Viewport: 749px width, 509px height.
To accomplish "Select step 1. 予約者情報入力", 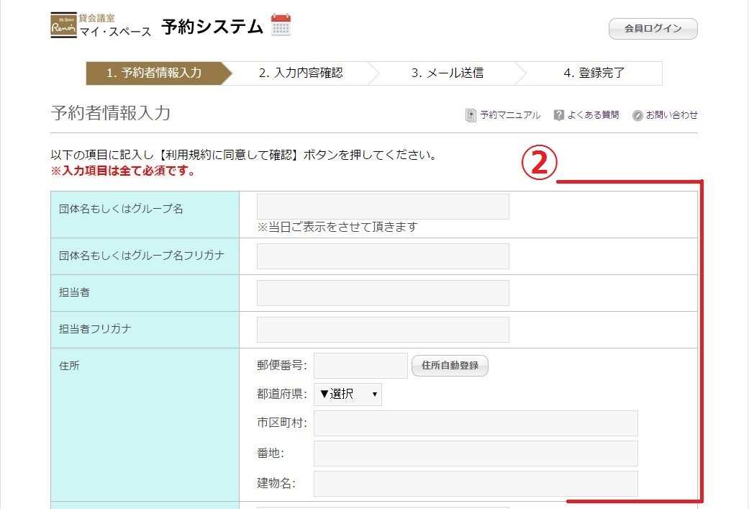I will point(154,73).
